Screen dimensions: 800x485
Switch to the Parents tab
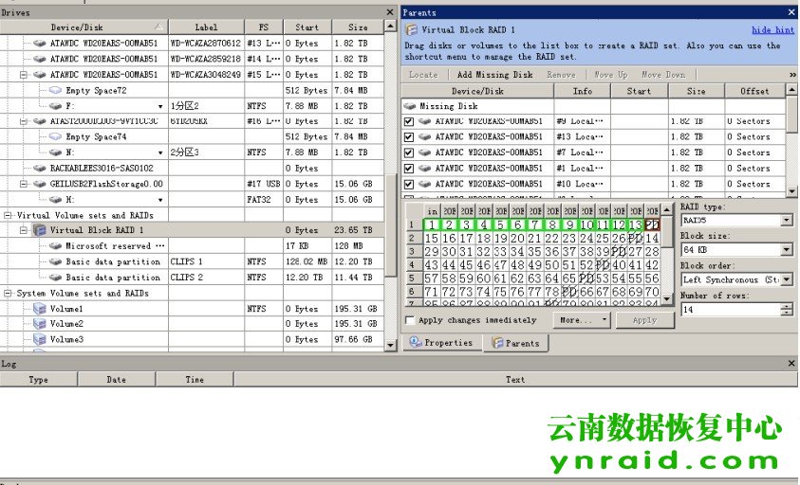point(515,343)
